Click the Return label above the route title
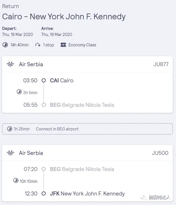This screenshot has height=205, width=176. point(11,6)
